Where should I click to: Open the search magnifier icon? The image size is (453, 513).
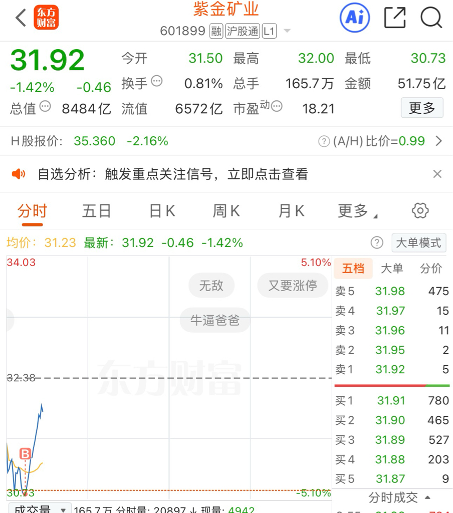point(431,18)
